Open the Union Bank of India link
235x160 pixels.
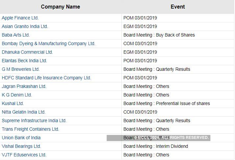pos(21,138)
